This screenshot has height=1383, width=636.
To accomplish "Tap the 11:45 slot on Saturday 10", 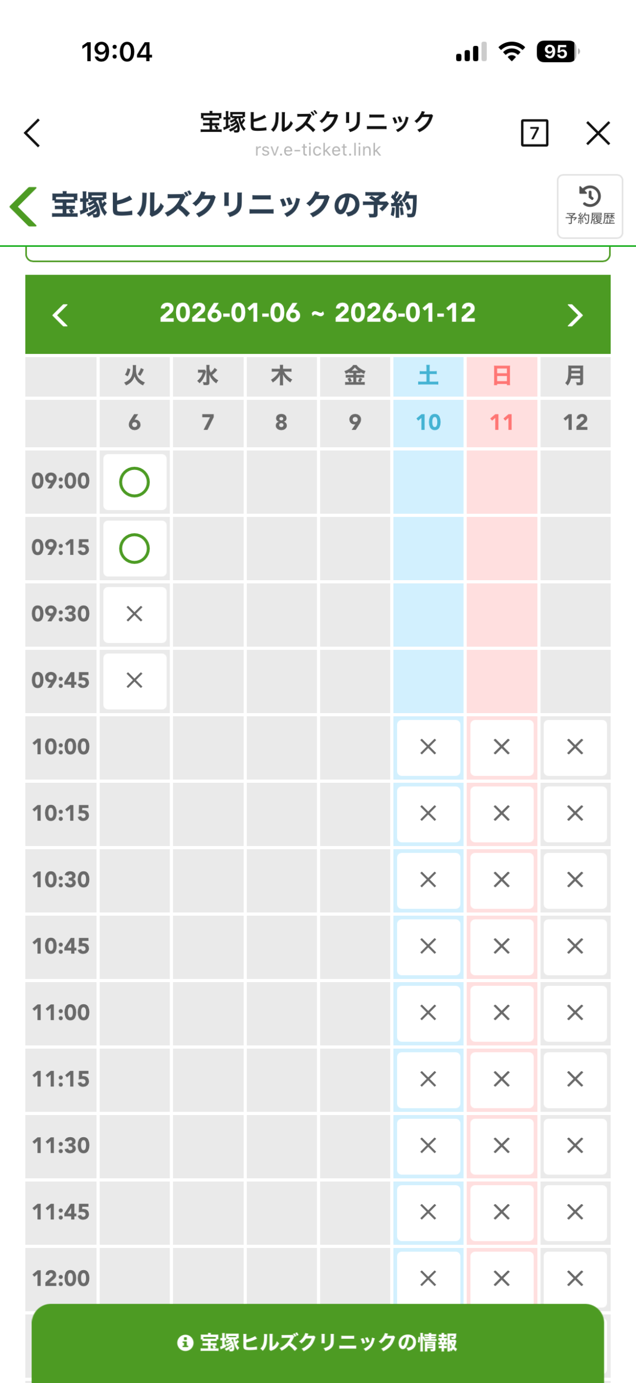I will point(428,1212).
